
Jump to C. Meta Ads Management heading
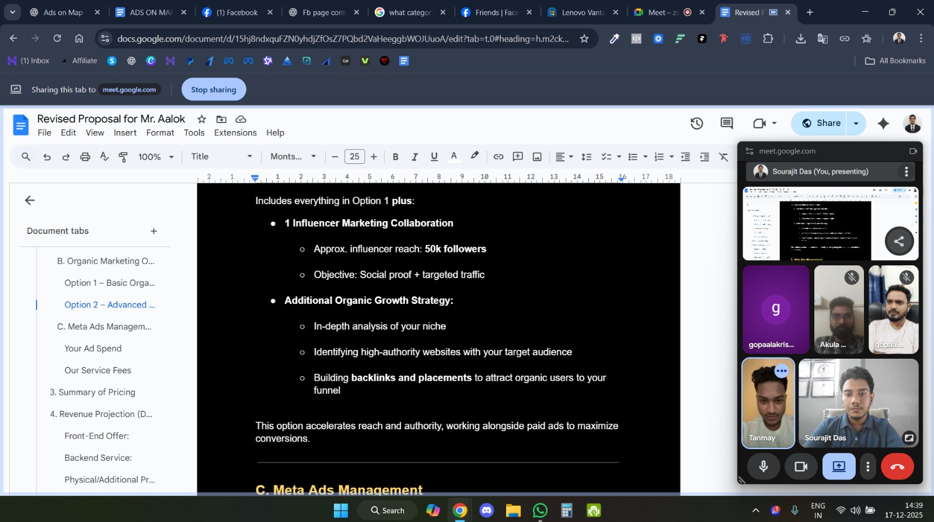pos(104,327)
